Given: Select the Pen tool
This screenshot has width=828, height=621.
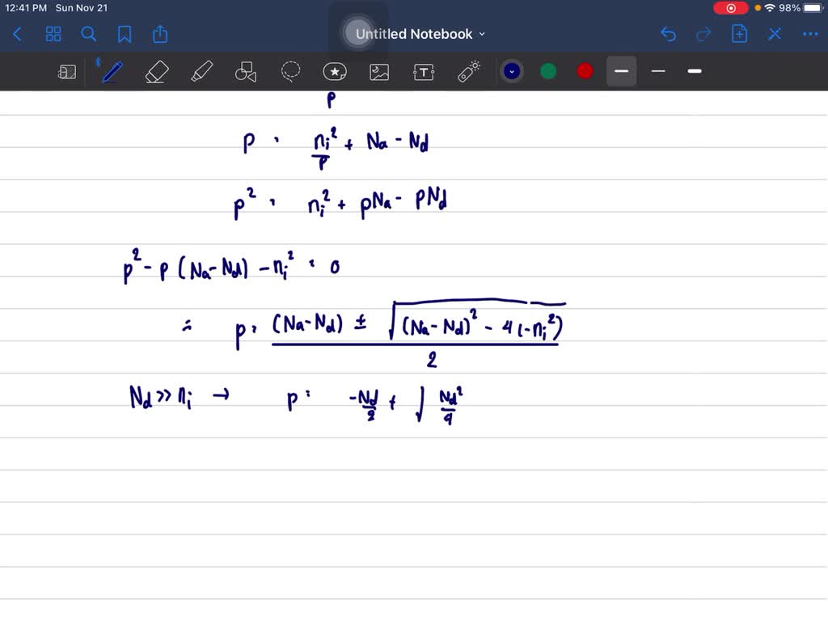Looking at the screenshot, I should click(112, 72).
